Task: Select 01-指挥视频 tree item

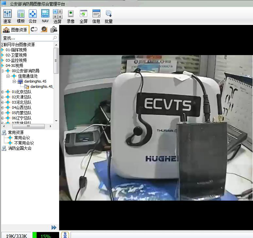Action: (16, 50)
